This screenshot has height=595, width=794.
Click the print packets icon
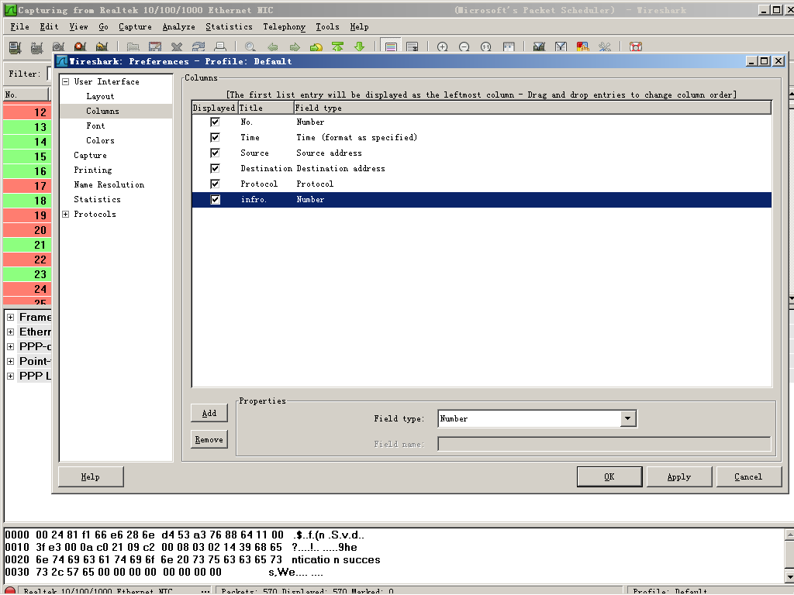click(x=220, y=47)
